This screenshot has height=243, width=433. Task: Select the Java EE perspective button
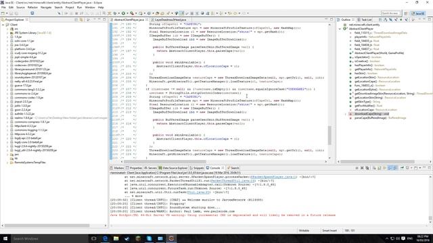(x=418, y=13)
